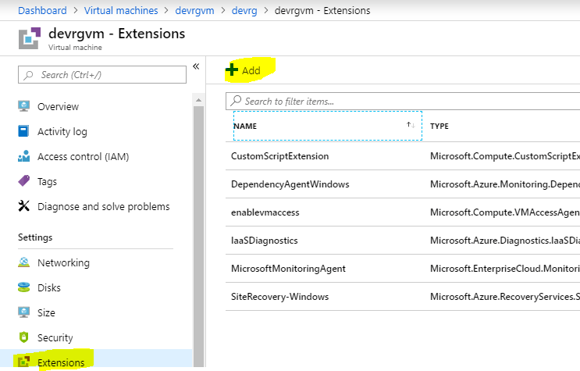
Task: Click the Networking icon in Settings
Action: tap(23, 262)
